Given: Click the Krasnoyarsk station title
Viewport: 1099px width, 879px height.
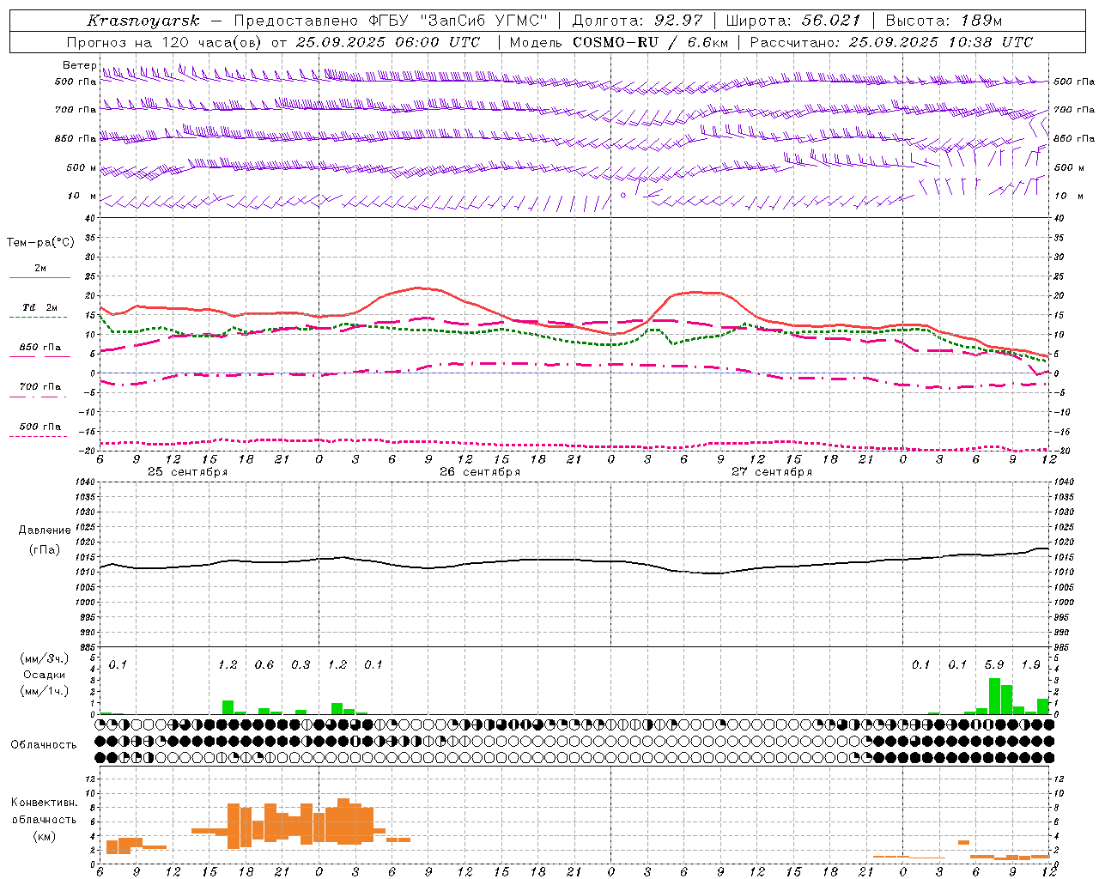Looking at the screenshot, I should click(x=143, y=21).
